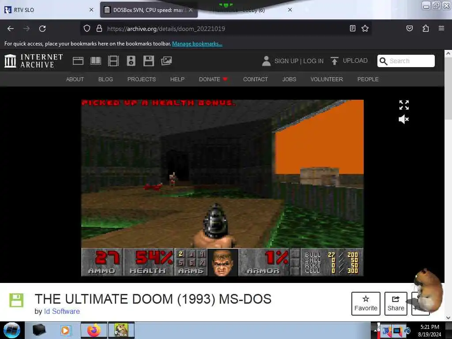Unmute the emulator sound

(x=403, y=119)
